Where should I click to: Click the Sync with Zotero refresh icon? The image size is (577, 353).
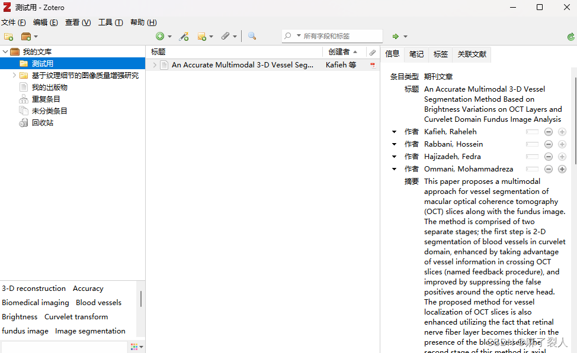(x=570, y=37)
